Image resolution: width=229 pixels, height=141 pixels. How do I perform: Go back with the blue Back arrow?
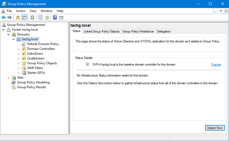tap(3, 18)
